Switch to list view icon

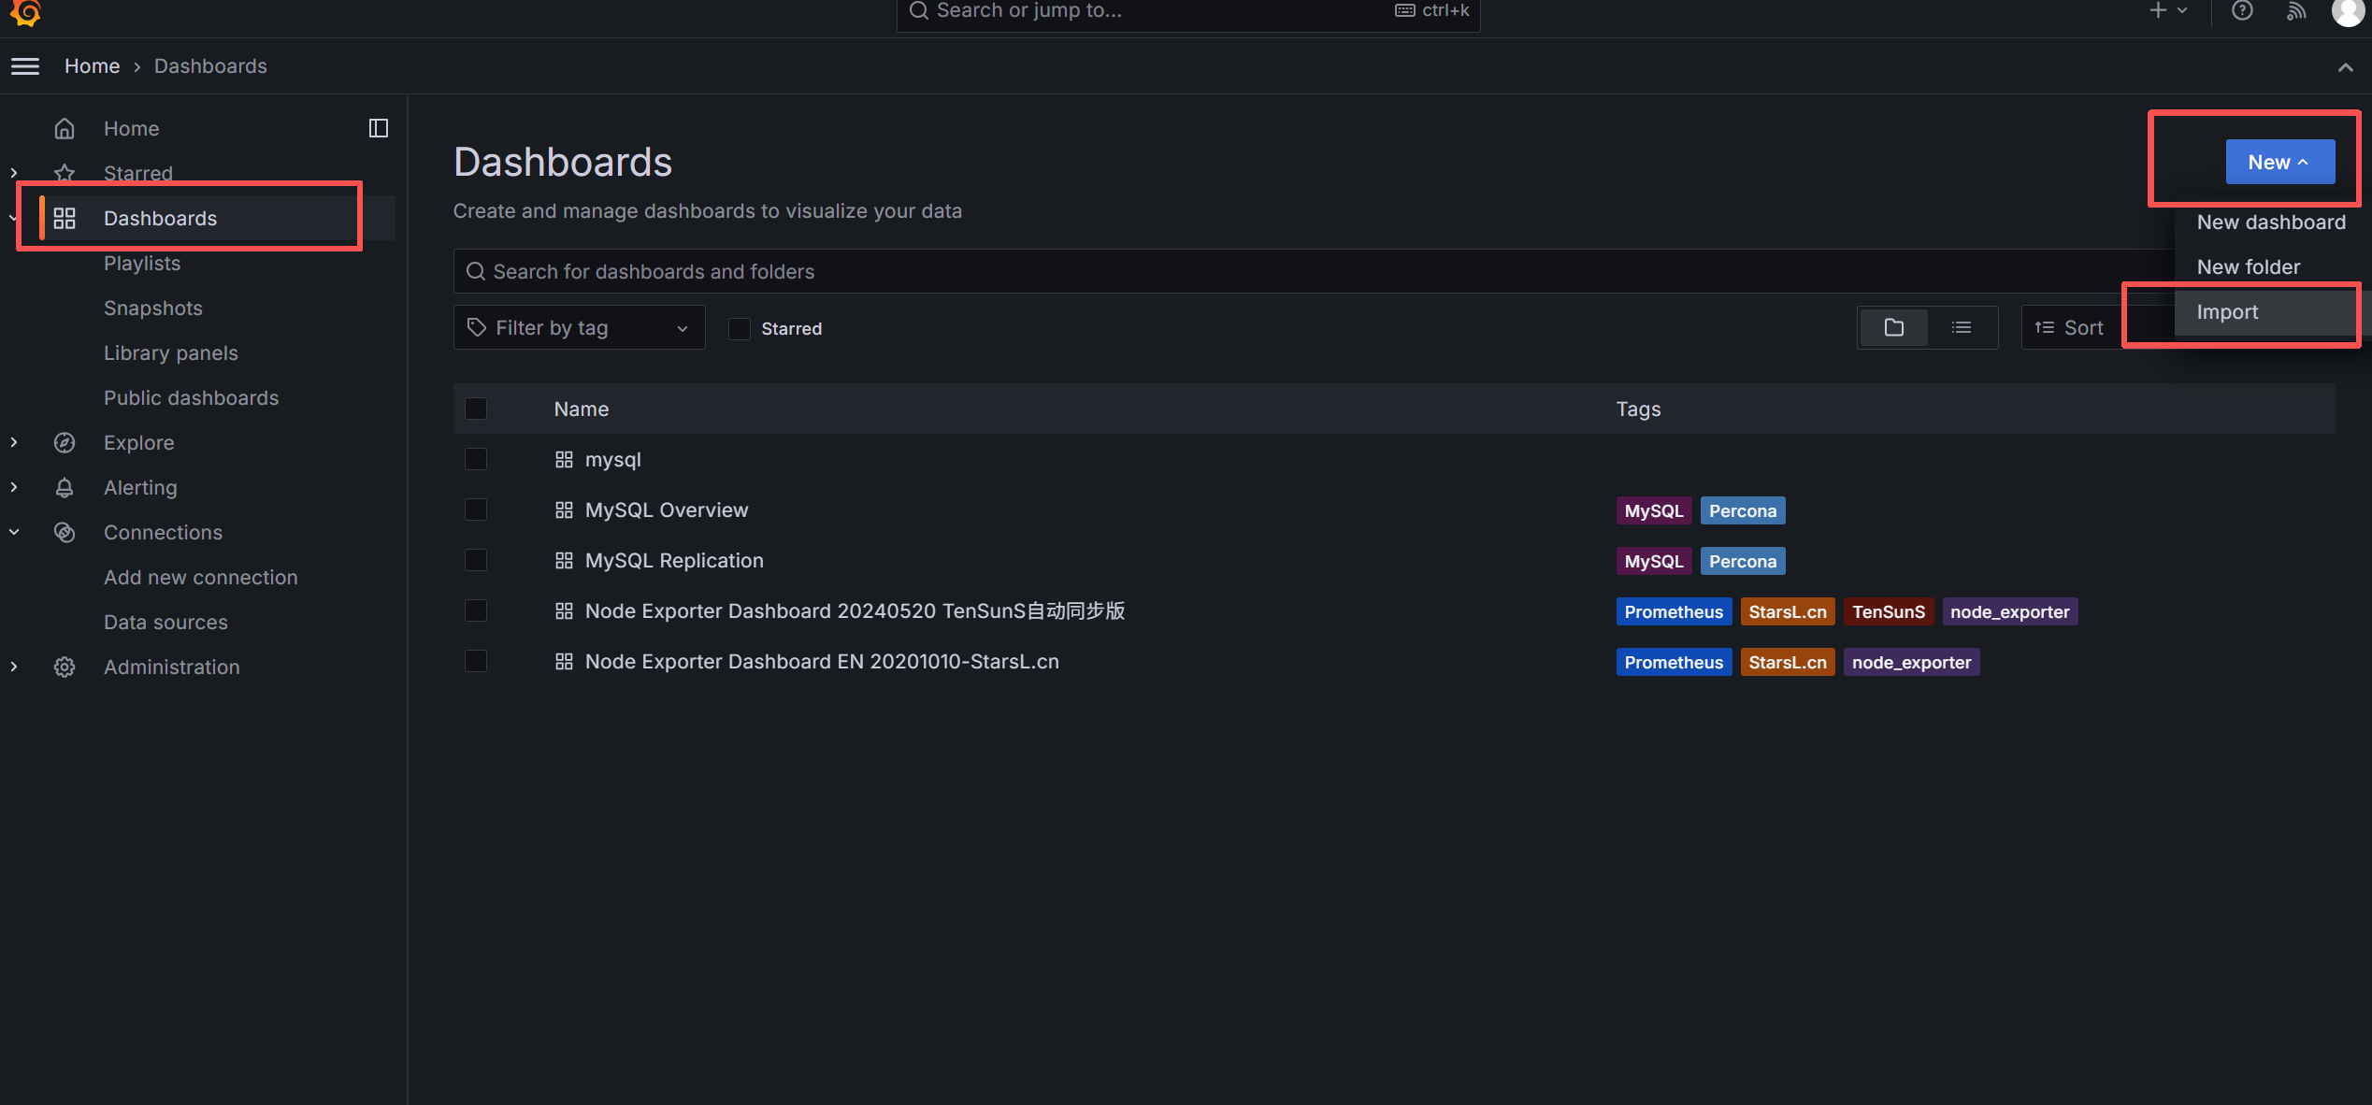tap(1962, 327)
